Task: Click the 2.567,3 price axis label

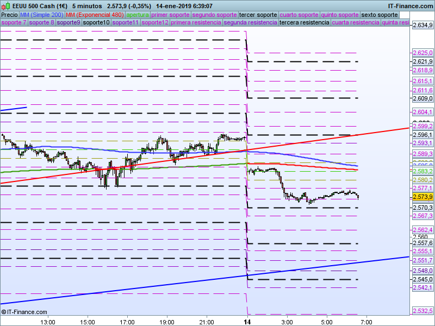Action: click(x=422, y=216)
